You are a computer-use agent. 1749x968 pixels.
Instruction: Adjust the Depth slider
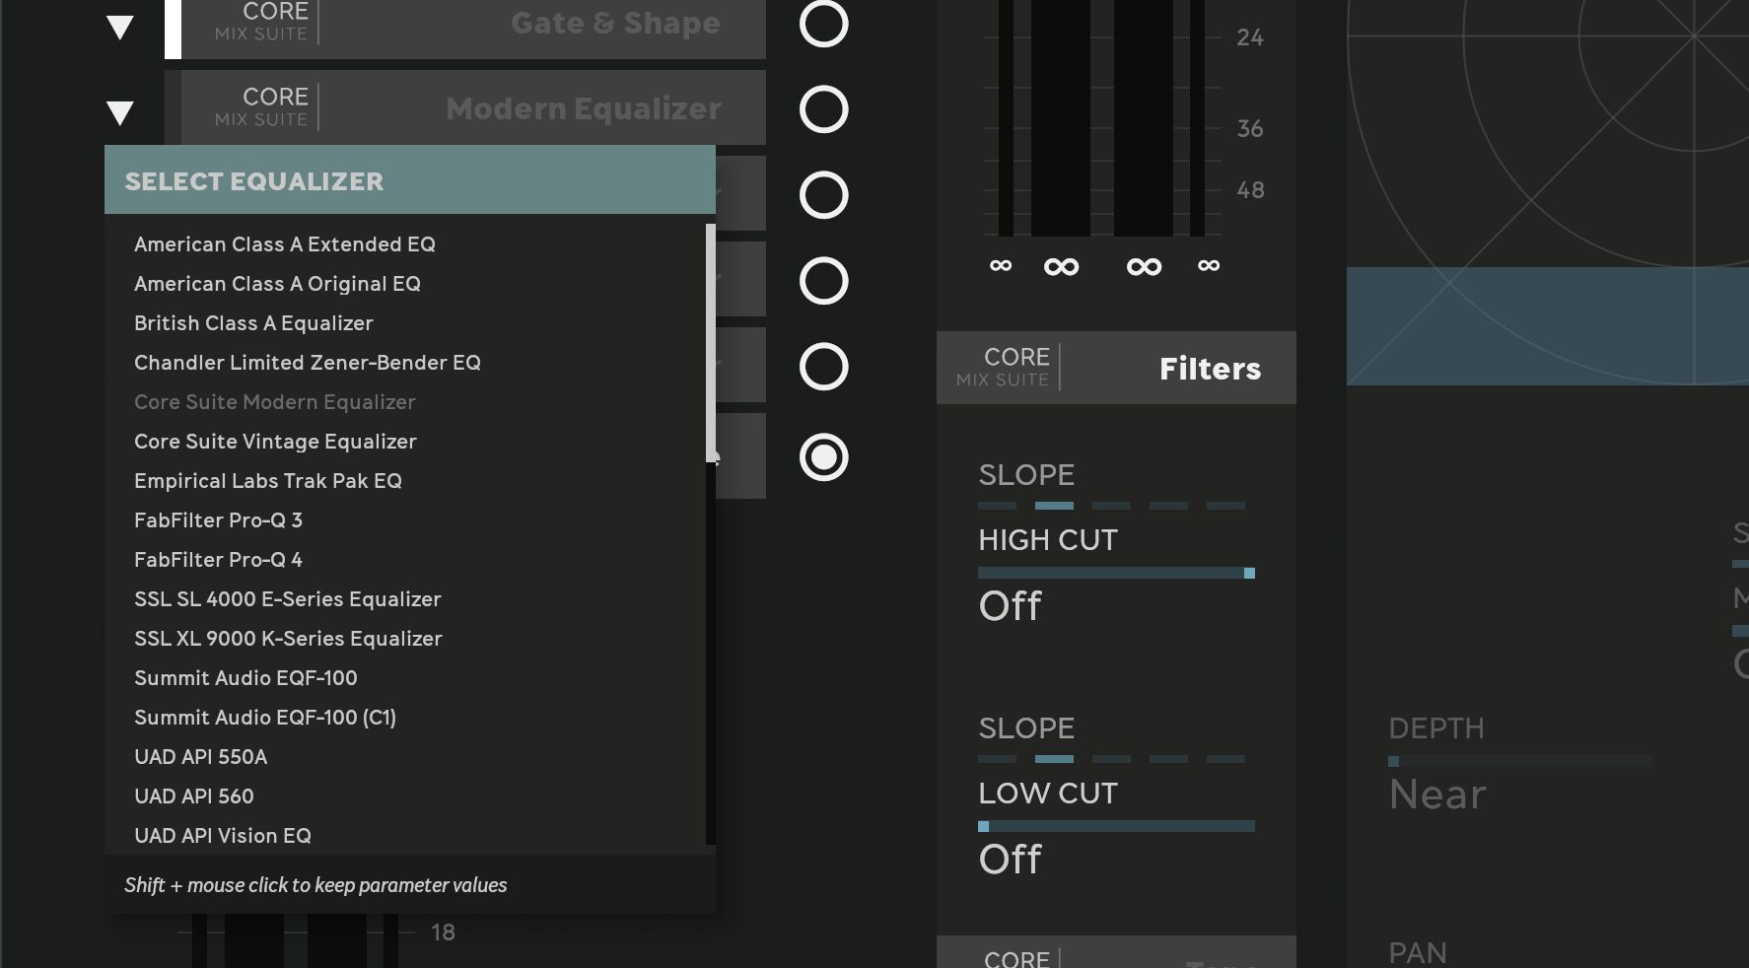pyautogui.click(x=1520, y=761)
